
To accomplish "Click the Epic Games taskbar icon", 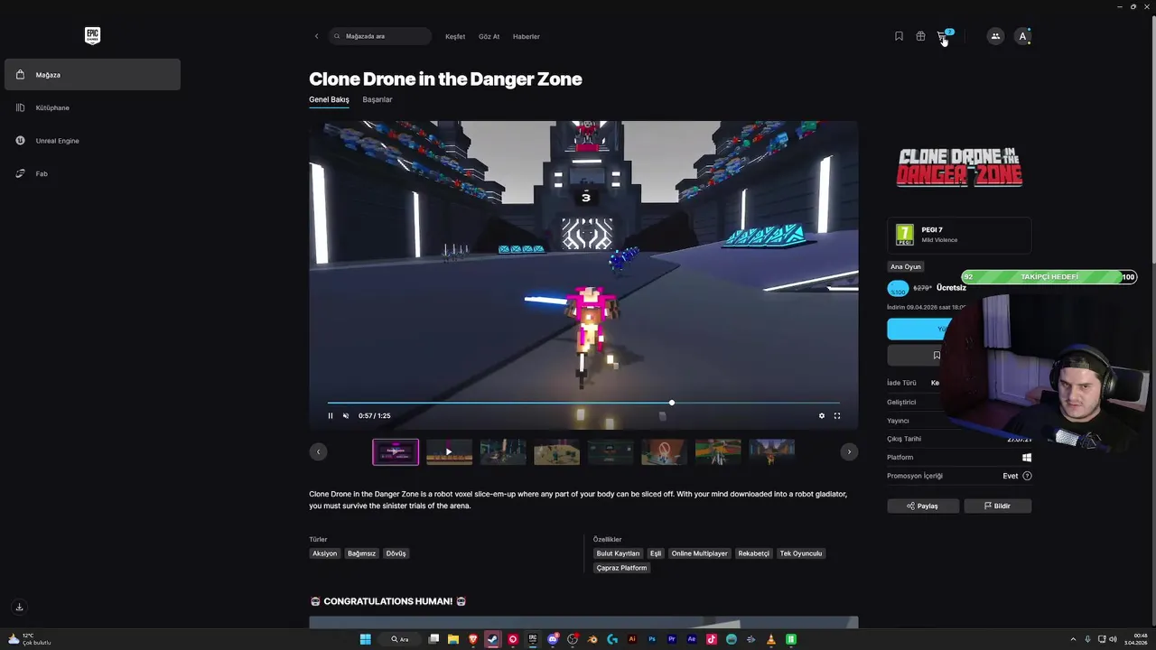I will click(x=533, y=639).
